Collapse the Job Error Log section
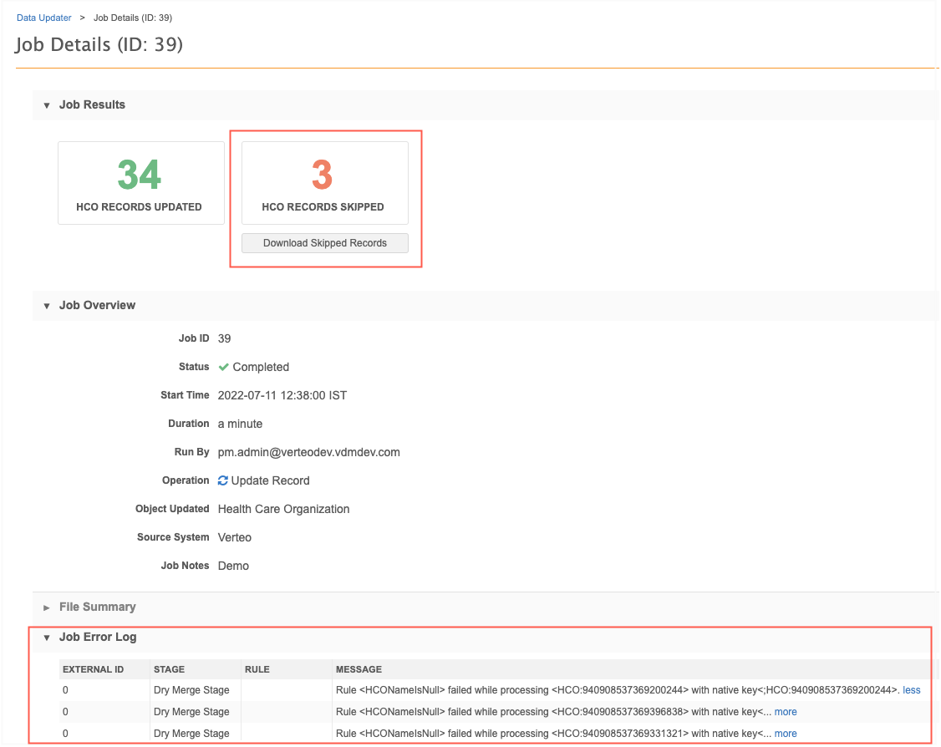941x747 pixels. [47, 638]
